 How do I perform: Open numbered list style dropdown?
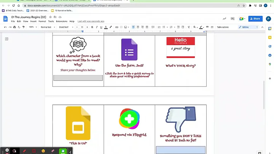(x=175, y=27)
